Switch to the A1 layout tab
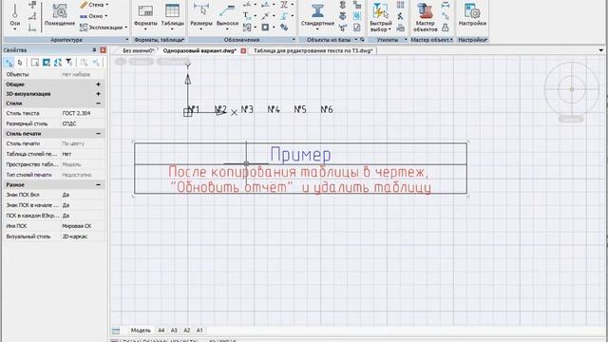The image size is (608, 342). [199, 331]
